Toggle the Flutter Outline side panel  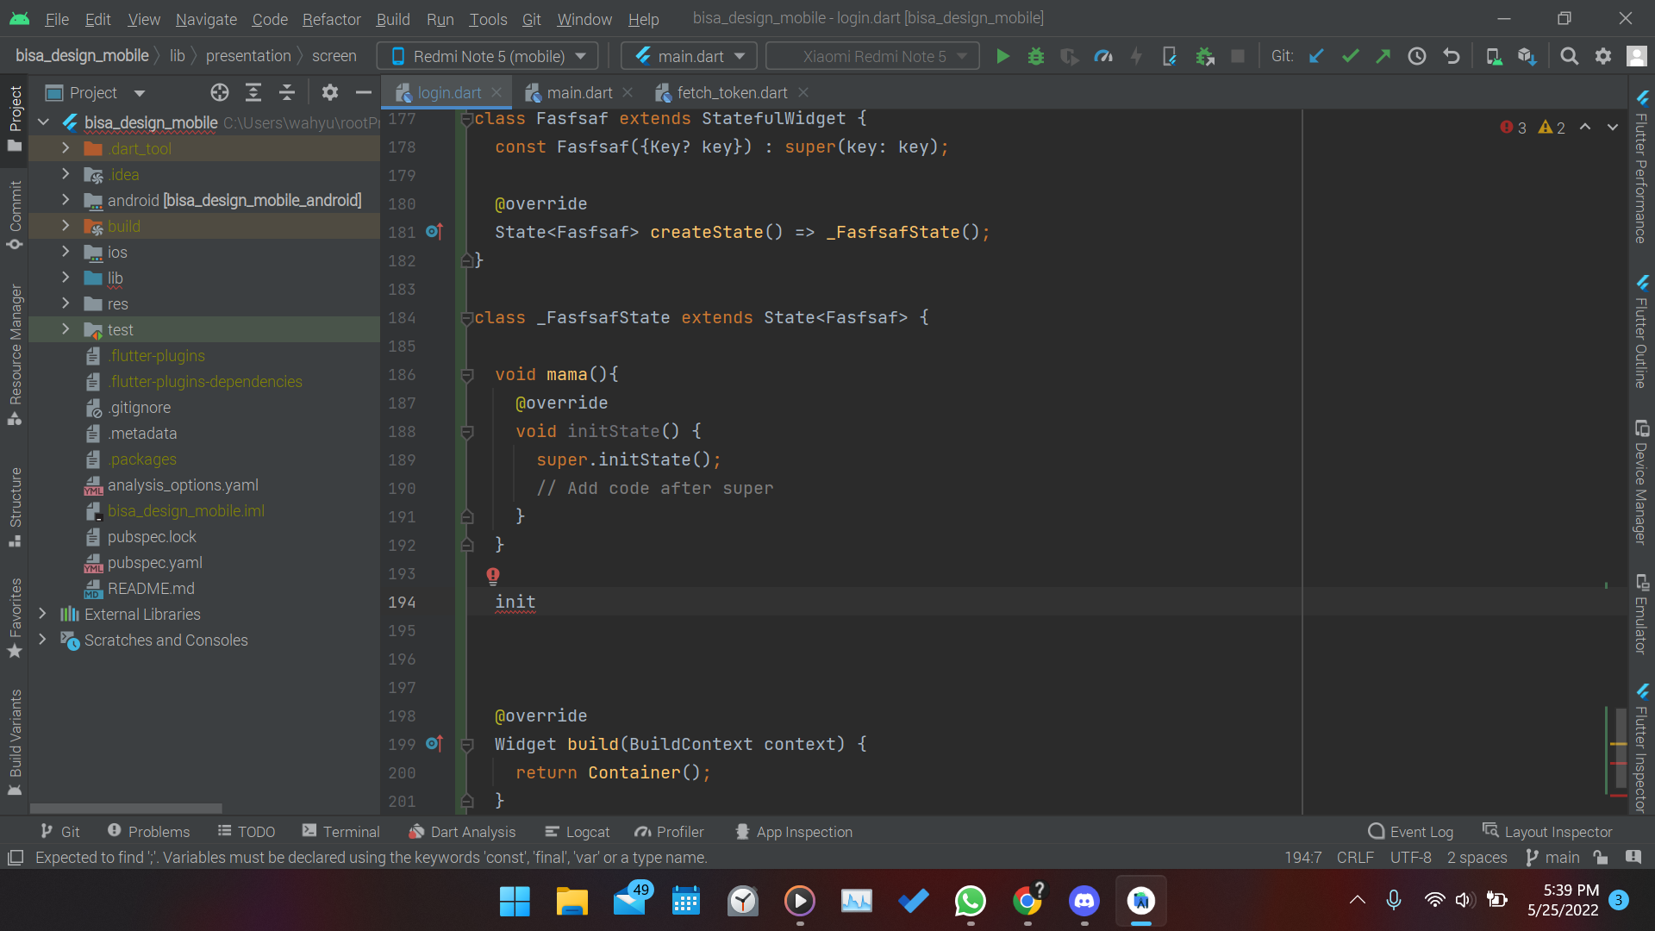click(x=1641, y=332)
